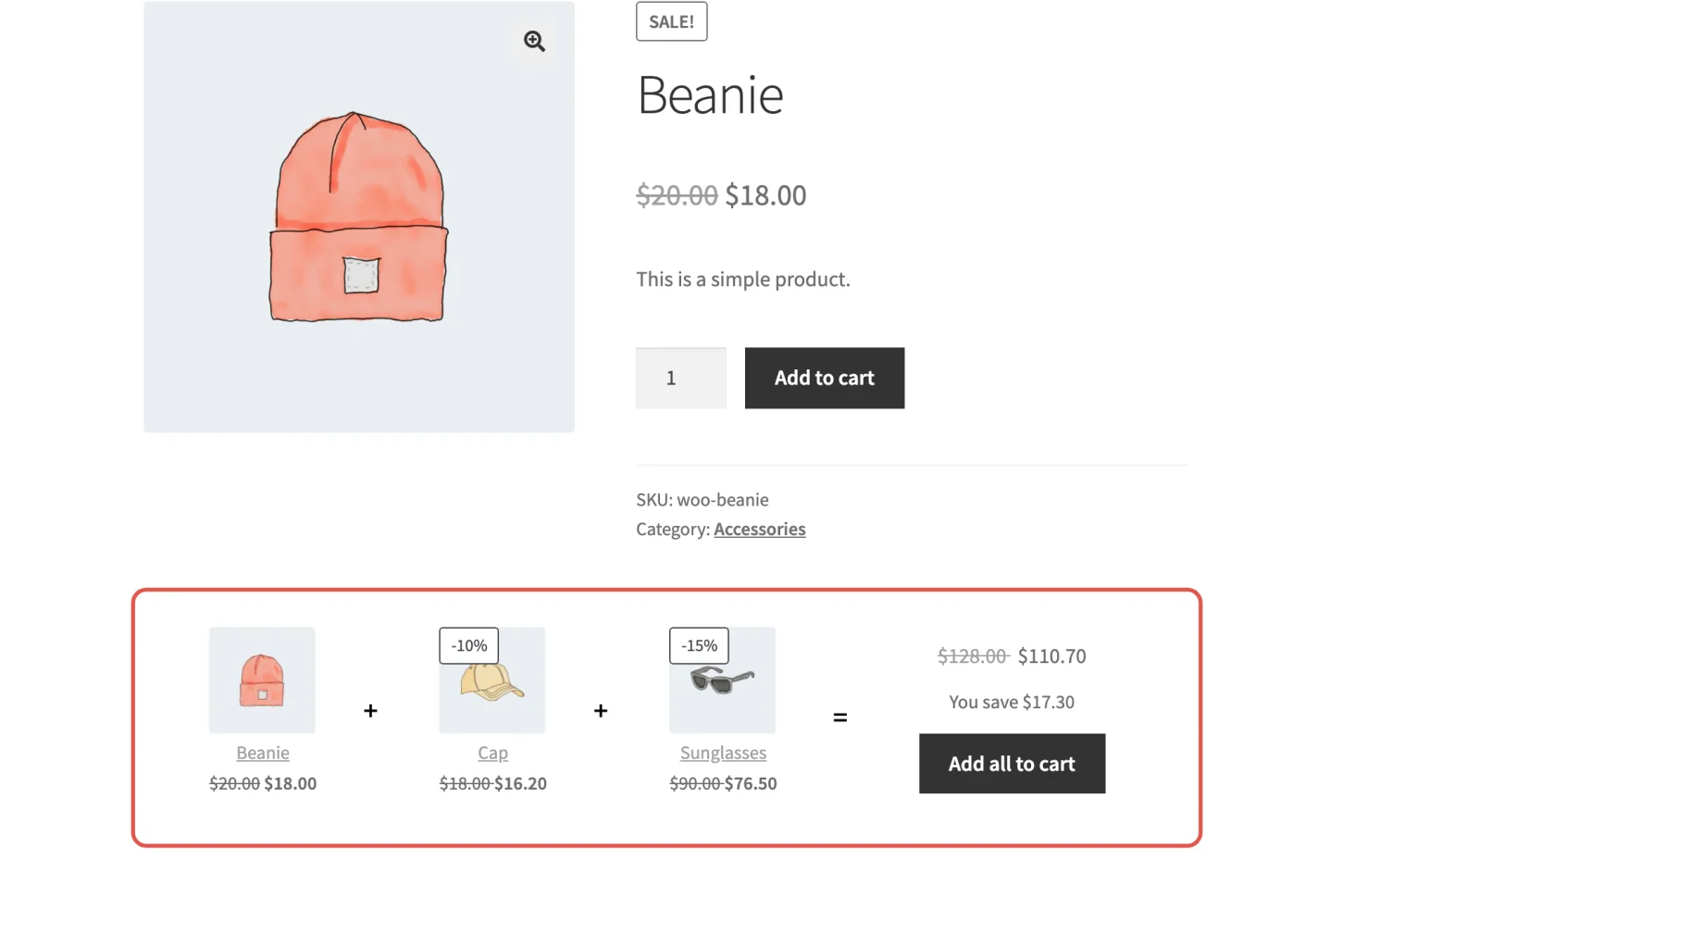Click the $18.00 sale price under title

(765, 195)
